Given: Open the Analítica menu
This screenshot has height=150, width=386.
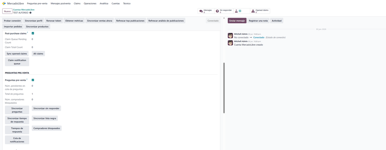Looking at the screenshot, I should (104, 3).
